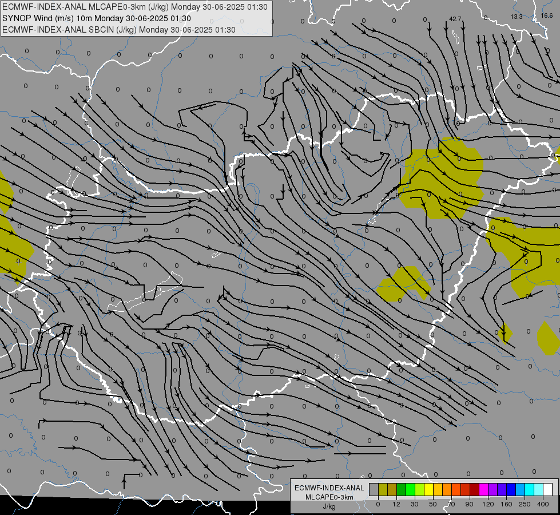The width and height of the screenshot is (560, 515).
Task: Click the legend title ECMWF-INDEX-ANAL
Action: [329, 488]
